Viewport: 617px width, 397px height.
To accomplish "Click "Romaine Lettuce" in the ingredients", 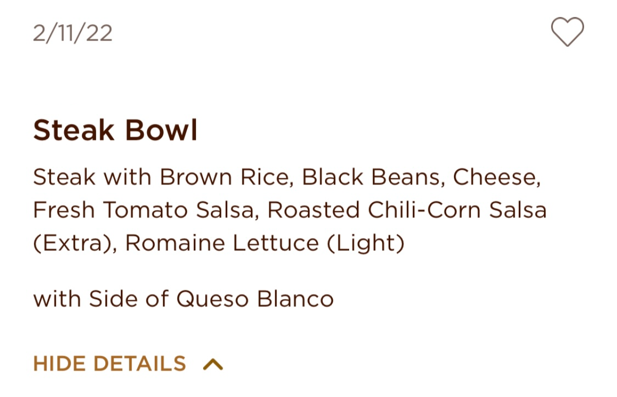I will pyautogui.click(x=222, y=243).
